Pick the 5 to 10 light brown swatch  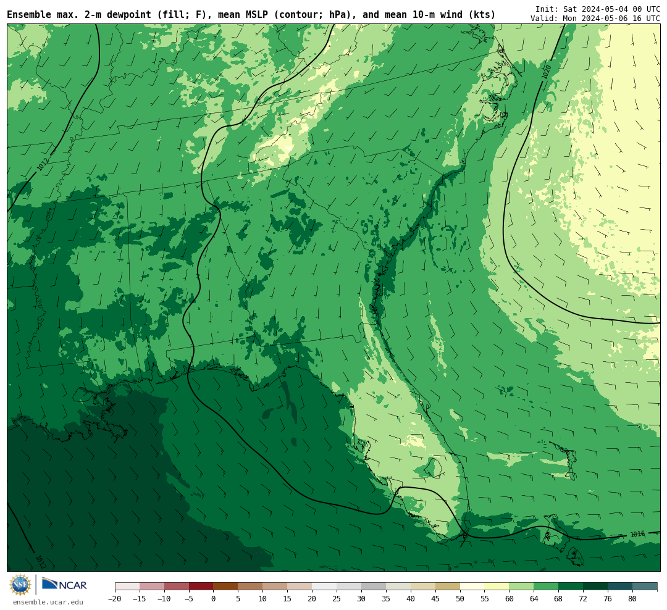(x=251, y=587)
